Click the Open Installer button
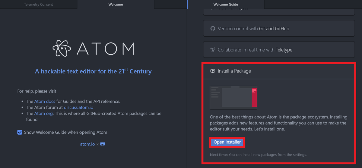 [227, 142]
